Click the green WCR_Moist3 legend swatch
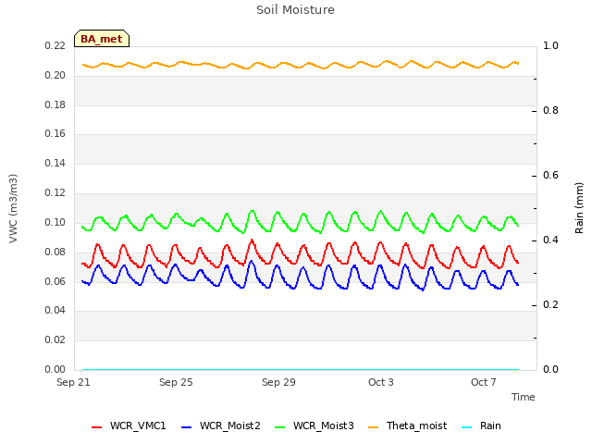 coord(279,427)
